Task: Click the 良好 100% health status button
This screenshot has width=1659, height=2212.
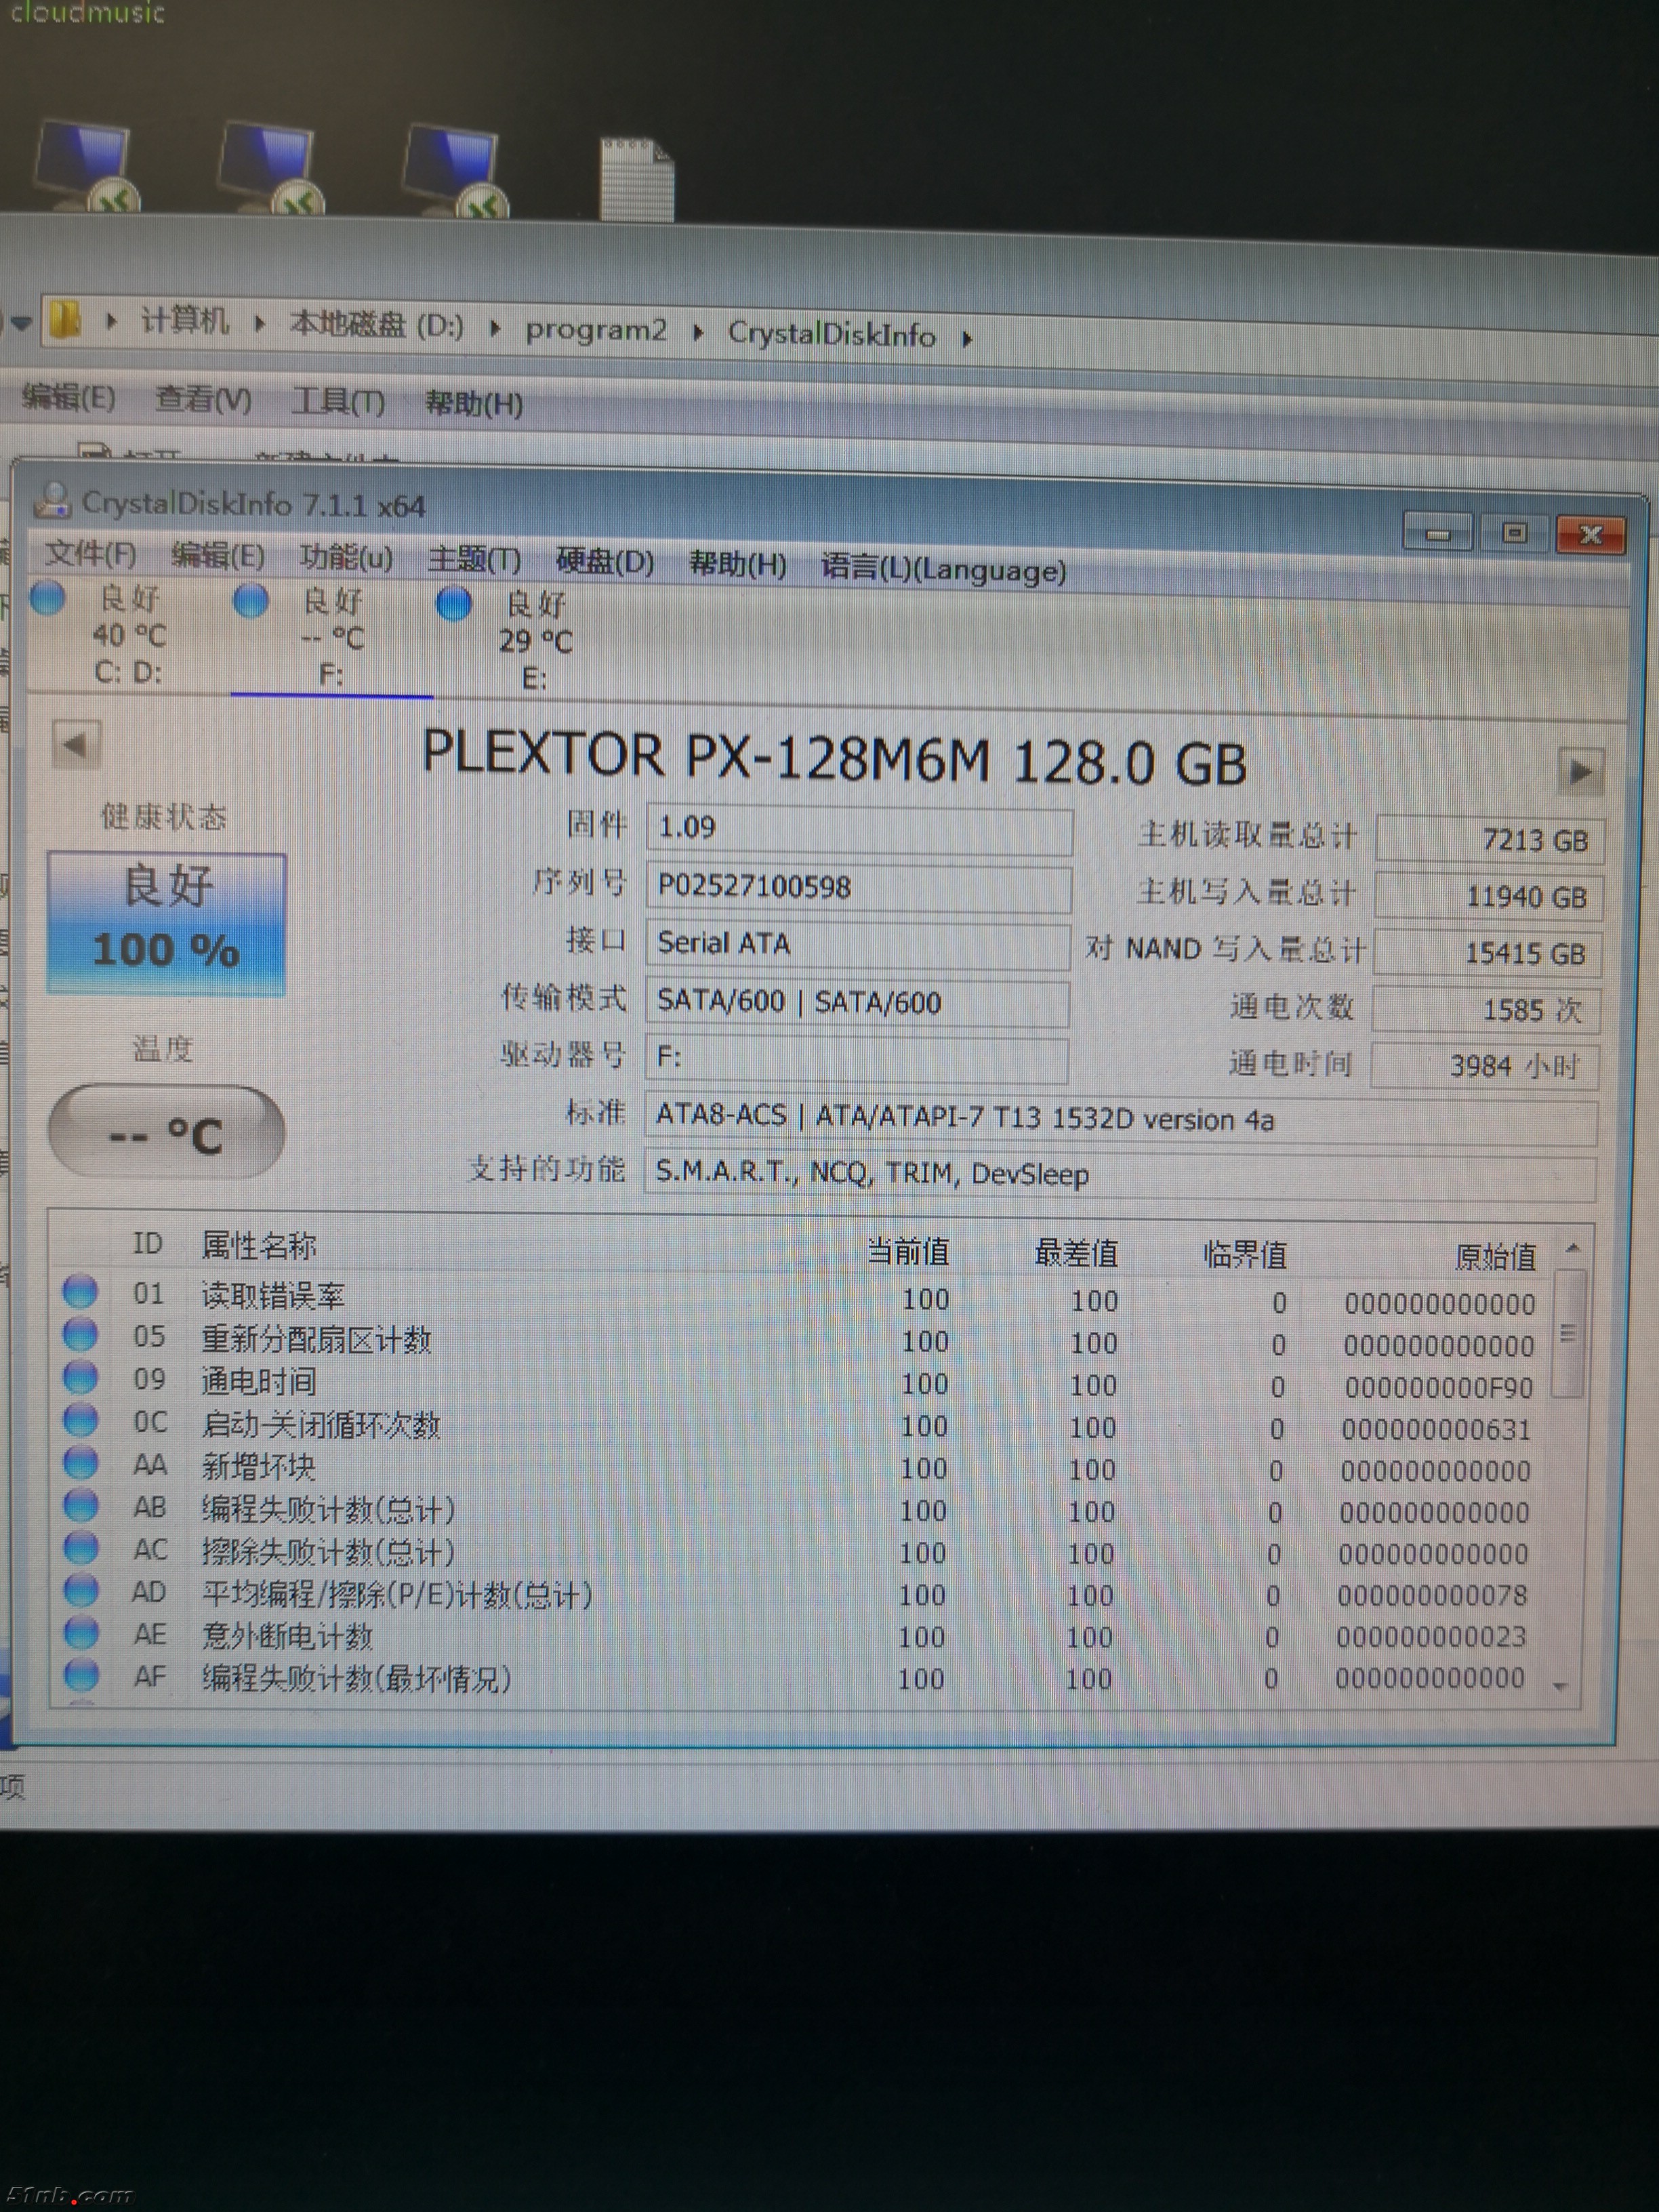Action: 166,921
